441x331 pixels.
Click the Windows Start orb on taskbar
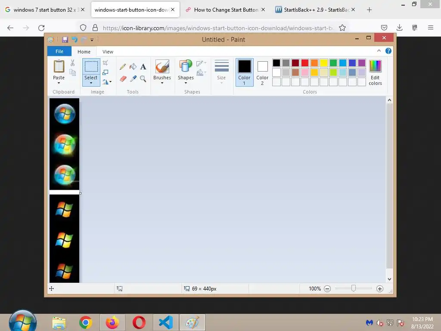23,321
